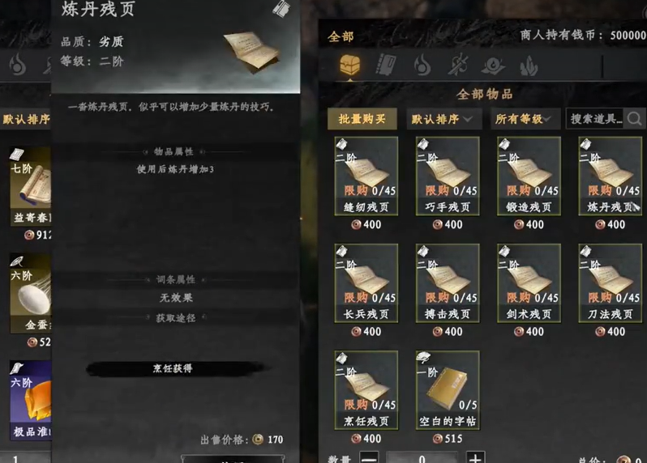
Task: Switch to the 全部 tab
Action: click(x=341, y=36)
